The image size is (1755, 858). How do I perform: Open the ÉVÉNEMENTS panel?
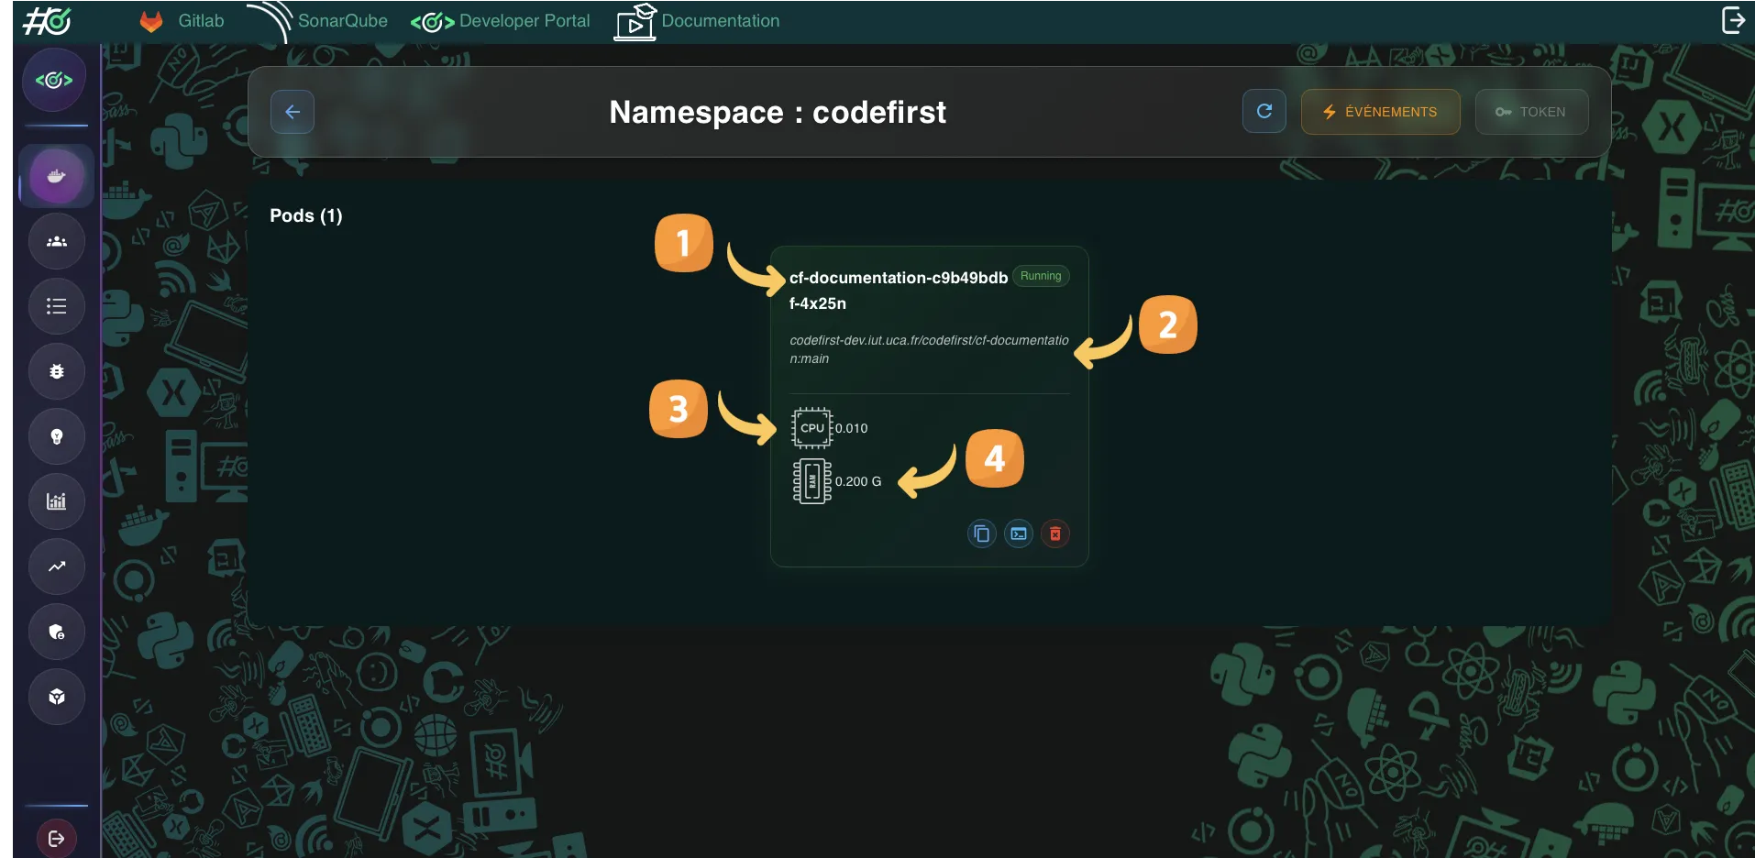(1380, 111)
